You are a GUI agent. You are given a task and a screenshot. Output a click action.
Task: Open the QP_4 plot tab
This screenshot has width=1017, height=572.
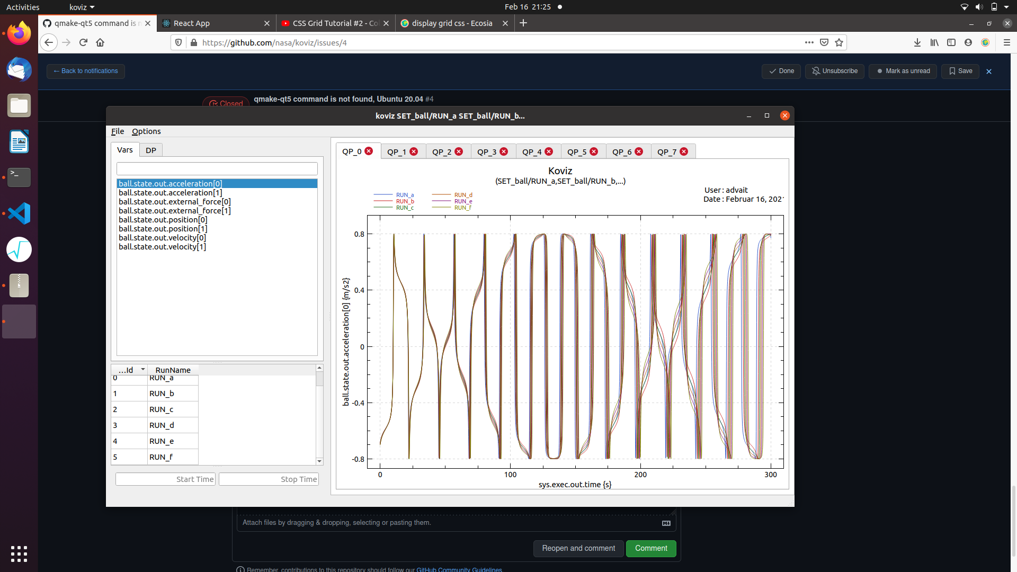532,152
